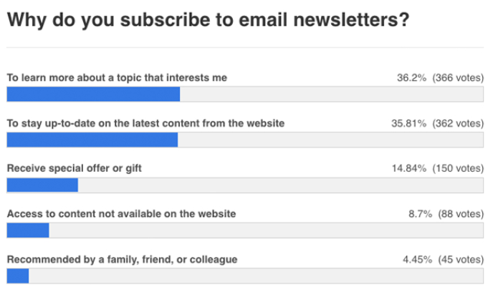Select 'Recommended by a family, friend' option
This screenshot has width=493, height=287.
[x=122, y=259]
